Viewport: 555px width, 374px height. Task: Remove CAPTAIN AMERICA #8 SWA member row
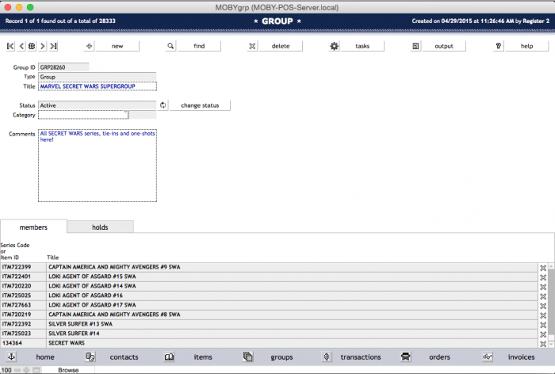point(543,315)
